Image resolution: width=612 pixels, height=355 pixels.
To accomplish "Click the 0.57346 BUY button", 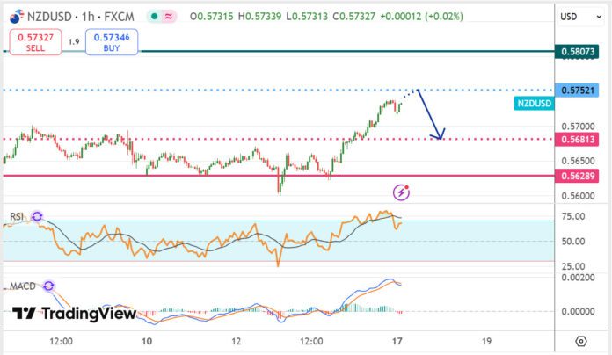I will [112, 42].
